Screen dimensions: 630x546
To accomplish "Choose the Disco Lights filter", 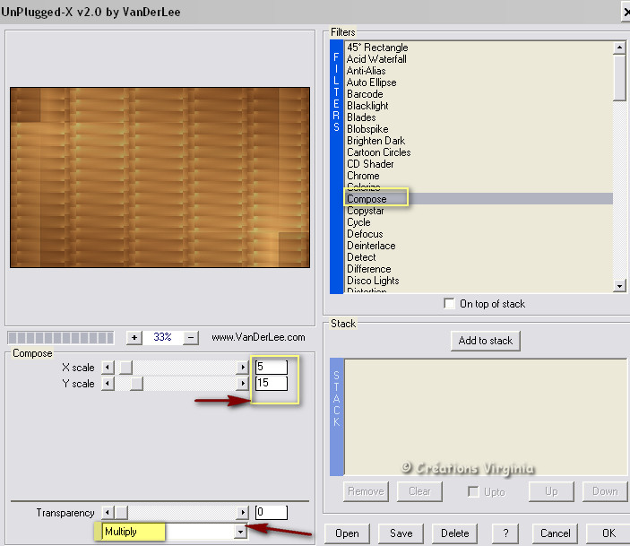I will tap(373, 281).
